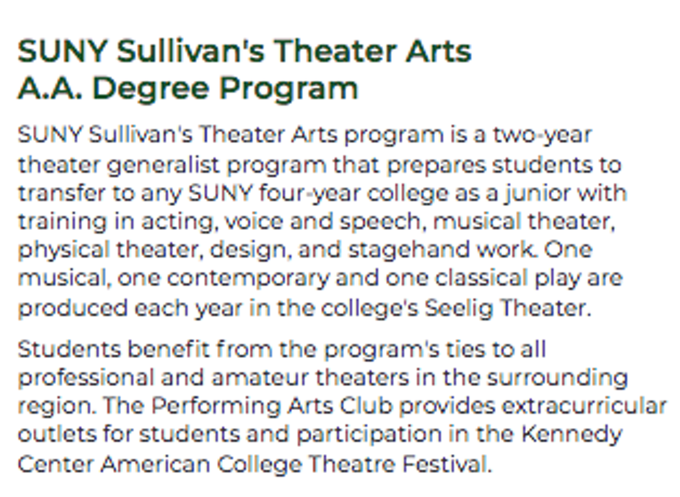Click the word "contemporary"
This screenshot has width=680, height=497.
coord(248,278)
